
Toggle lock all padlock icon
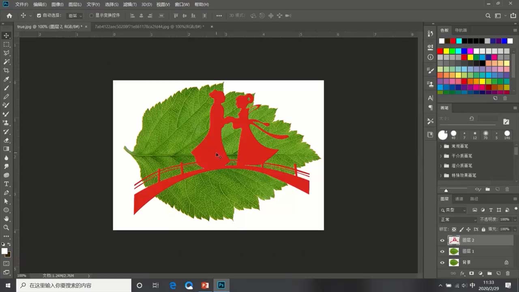[x=483, y=229]
